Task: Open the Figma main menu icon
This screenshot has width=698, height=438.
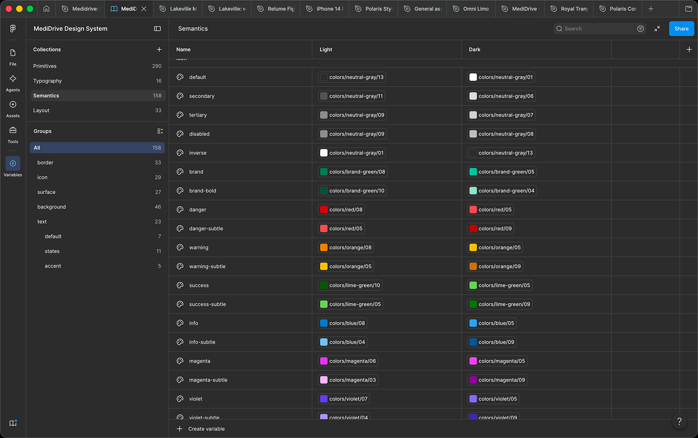Action: (x=13, y=28)
